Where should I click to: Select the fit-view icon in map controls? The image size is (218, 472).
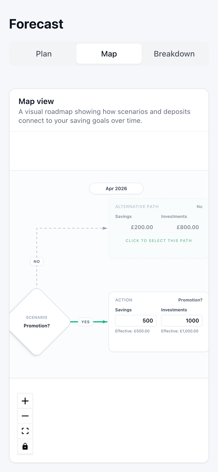coord(25,431)
